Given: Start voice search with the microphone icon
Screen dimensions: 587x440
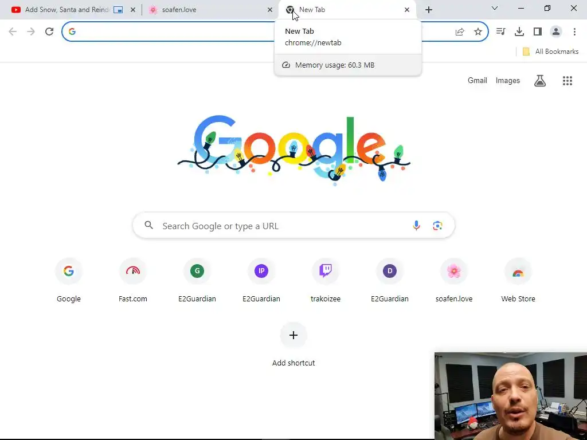Looking at the screenshot, I should [x=416, y=225].
